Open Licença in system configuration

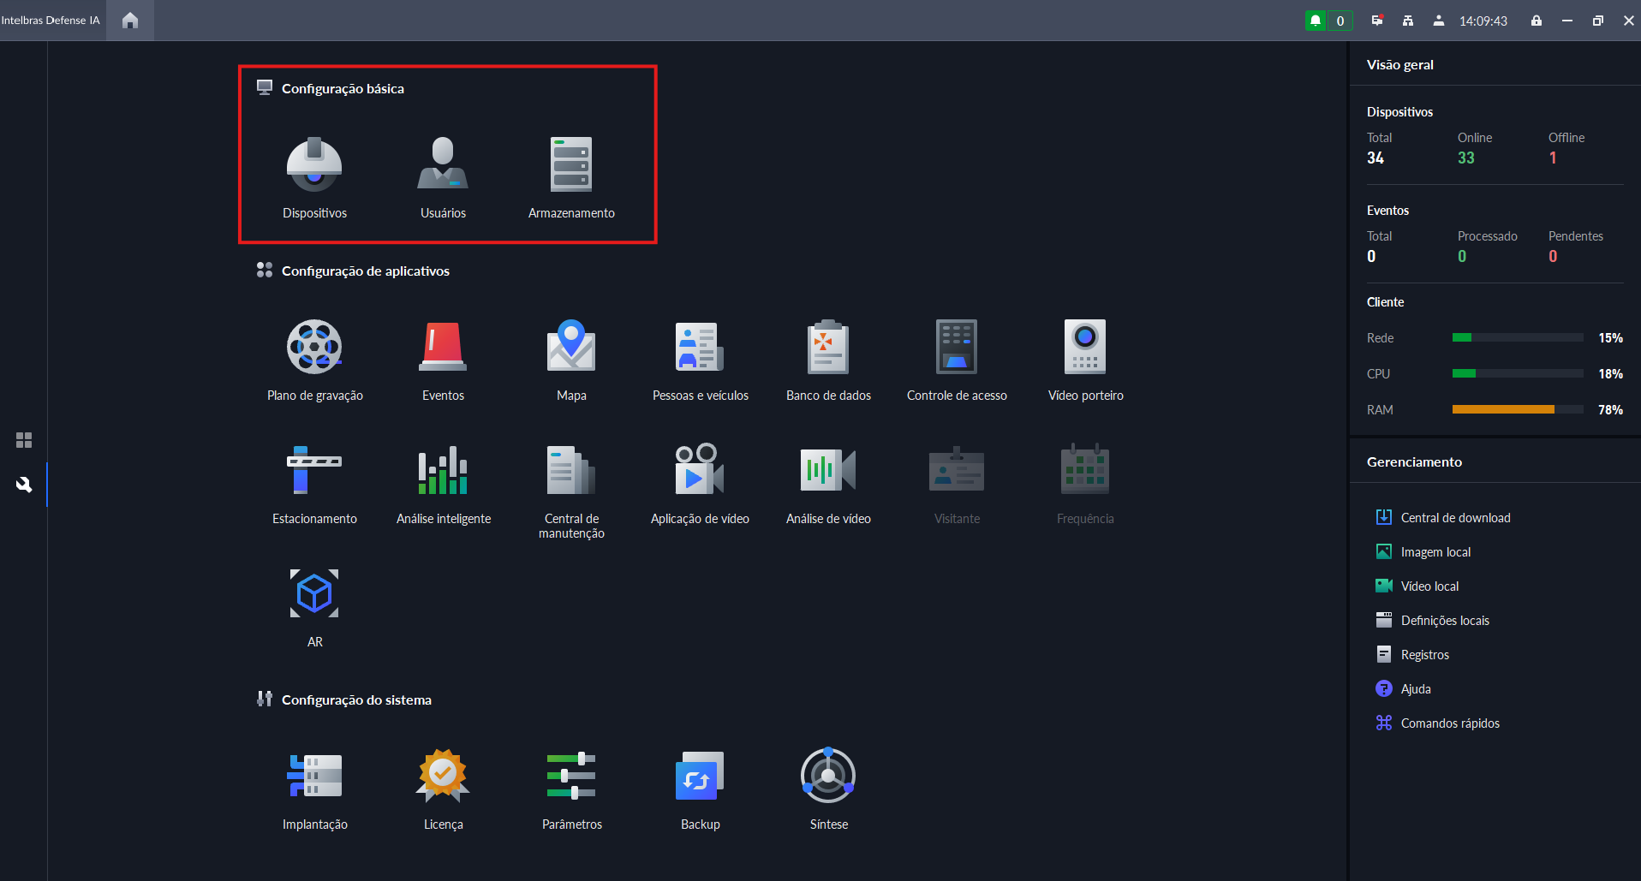pos(443,777)
